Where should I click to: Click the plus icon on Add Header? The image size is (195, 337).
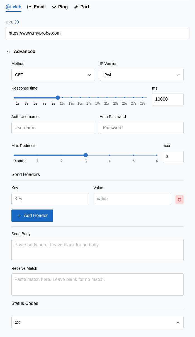19,216
